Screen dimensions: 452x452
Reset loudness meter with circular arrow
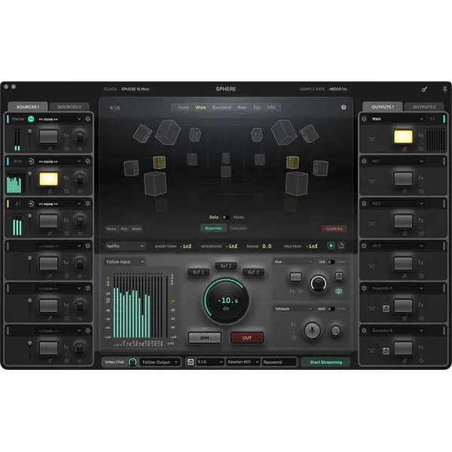(x=341, y=246)
